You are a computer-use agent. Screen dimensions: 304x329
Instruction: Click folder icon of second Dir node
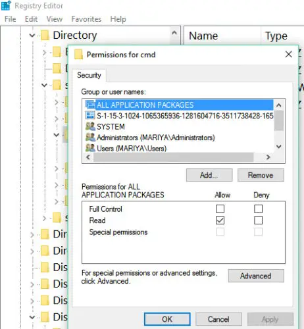(x=45, y=251)
